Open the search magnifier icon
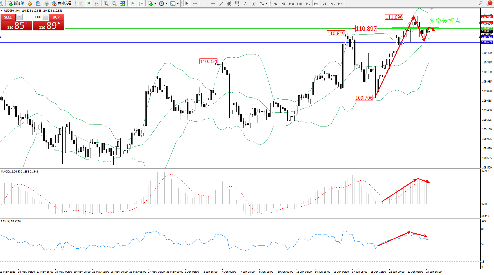494x275 pixels. [480, 3]
